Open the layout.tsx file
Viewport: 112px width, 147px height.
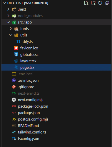(x=28, y=61)
